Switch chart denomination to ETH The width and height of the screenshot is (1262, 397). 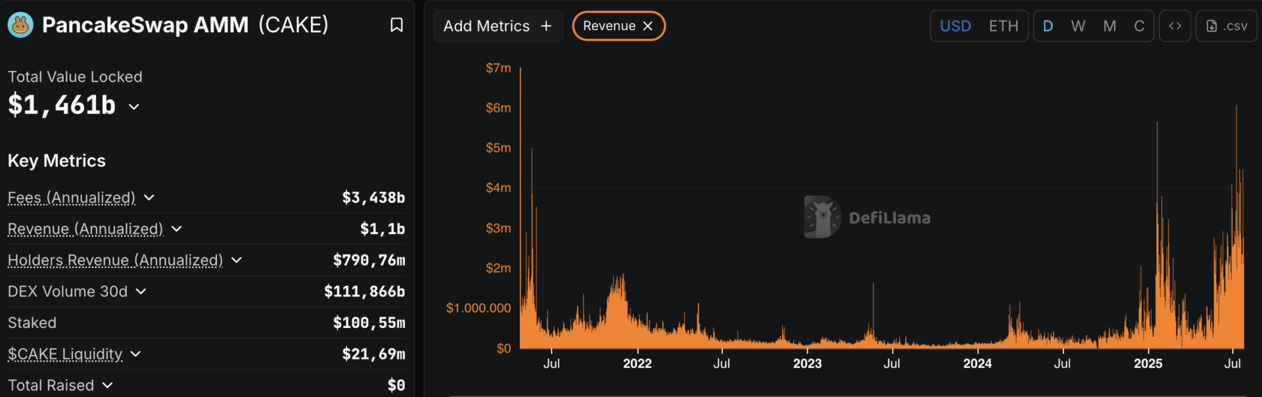(1004, 26)
